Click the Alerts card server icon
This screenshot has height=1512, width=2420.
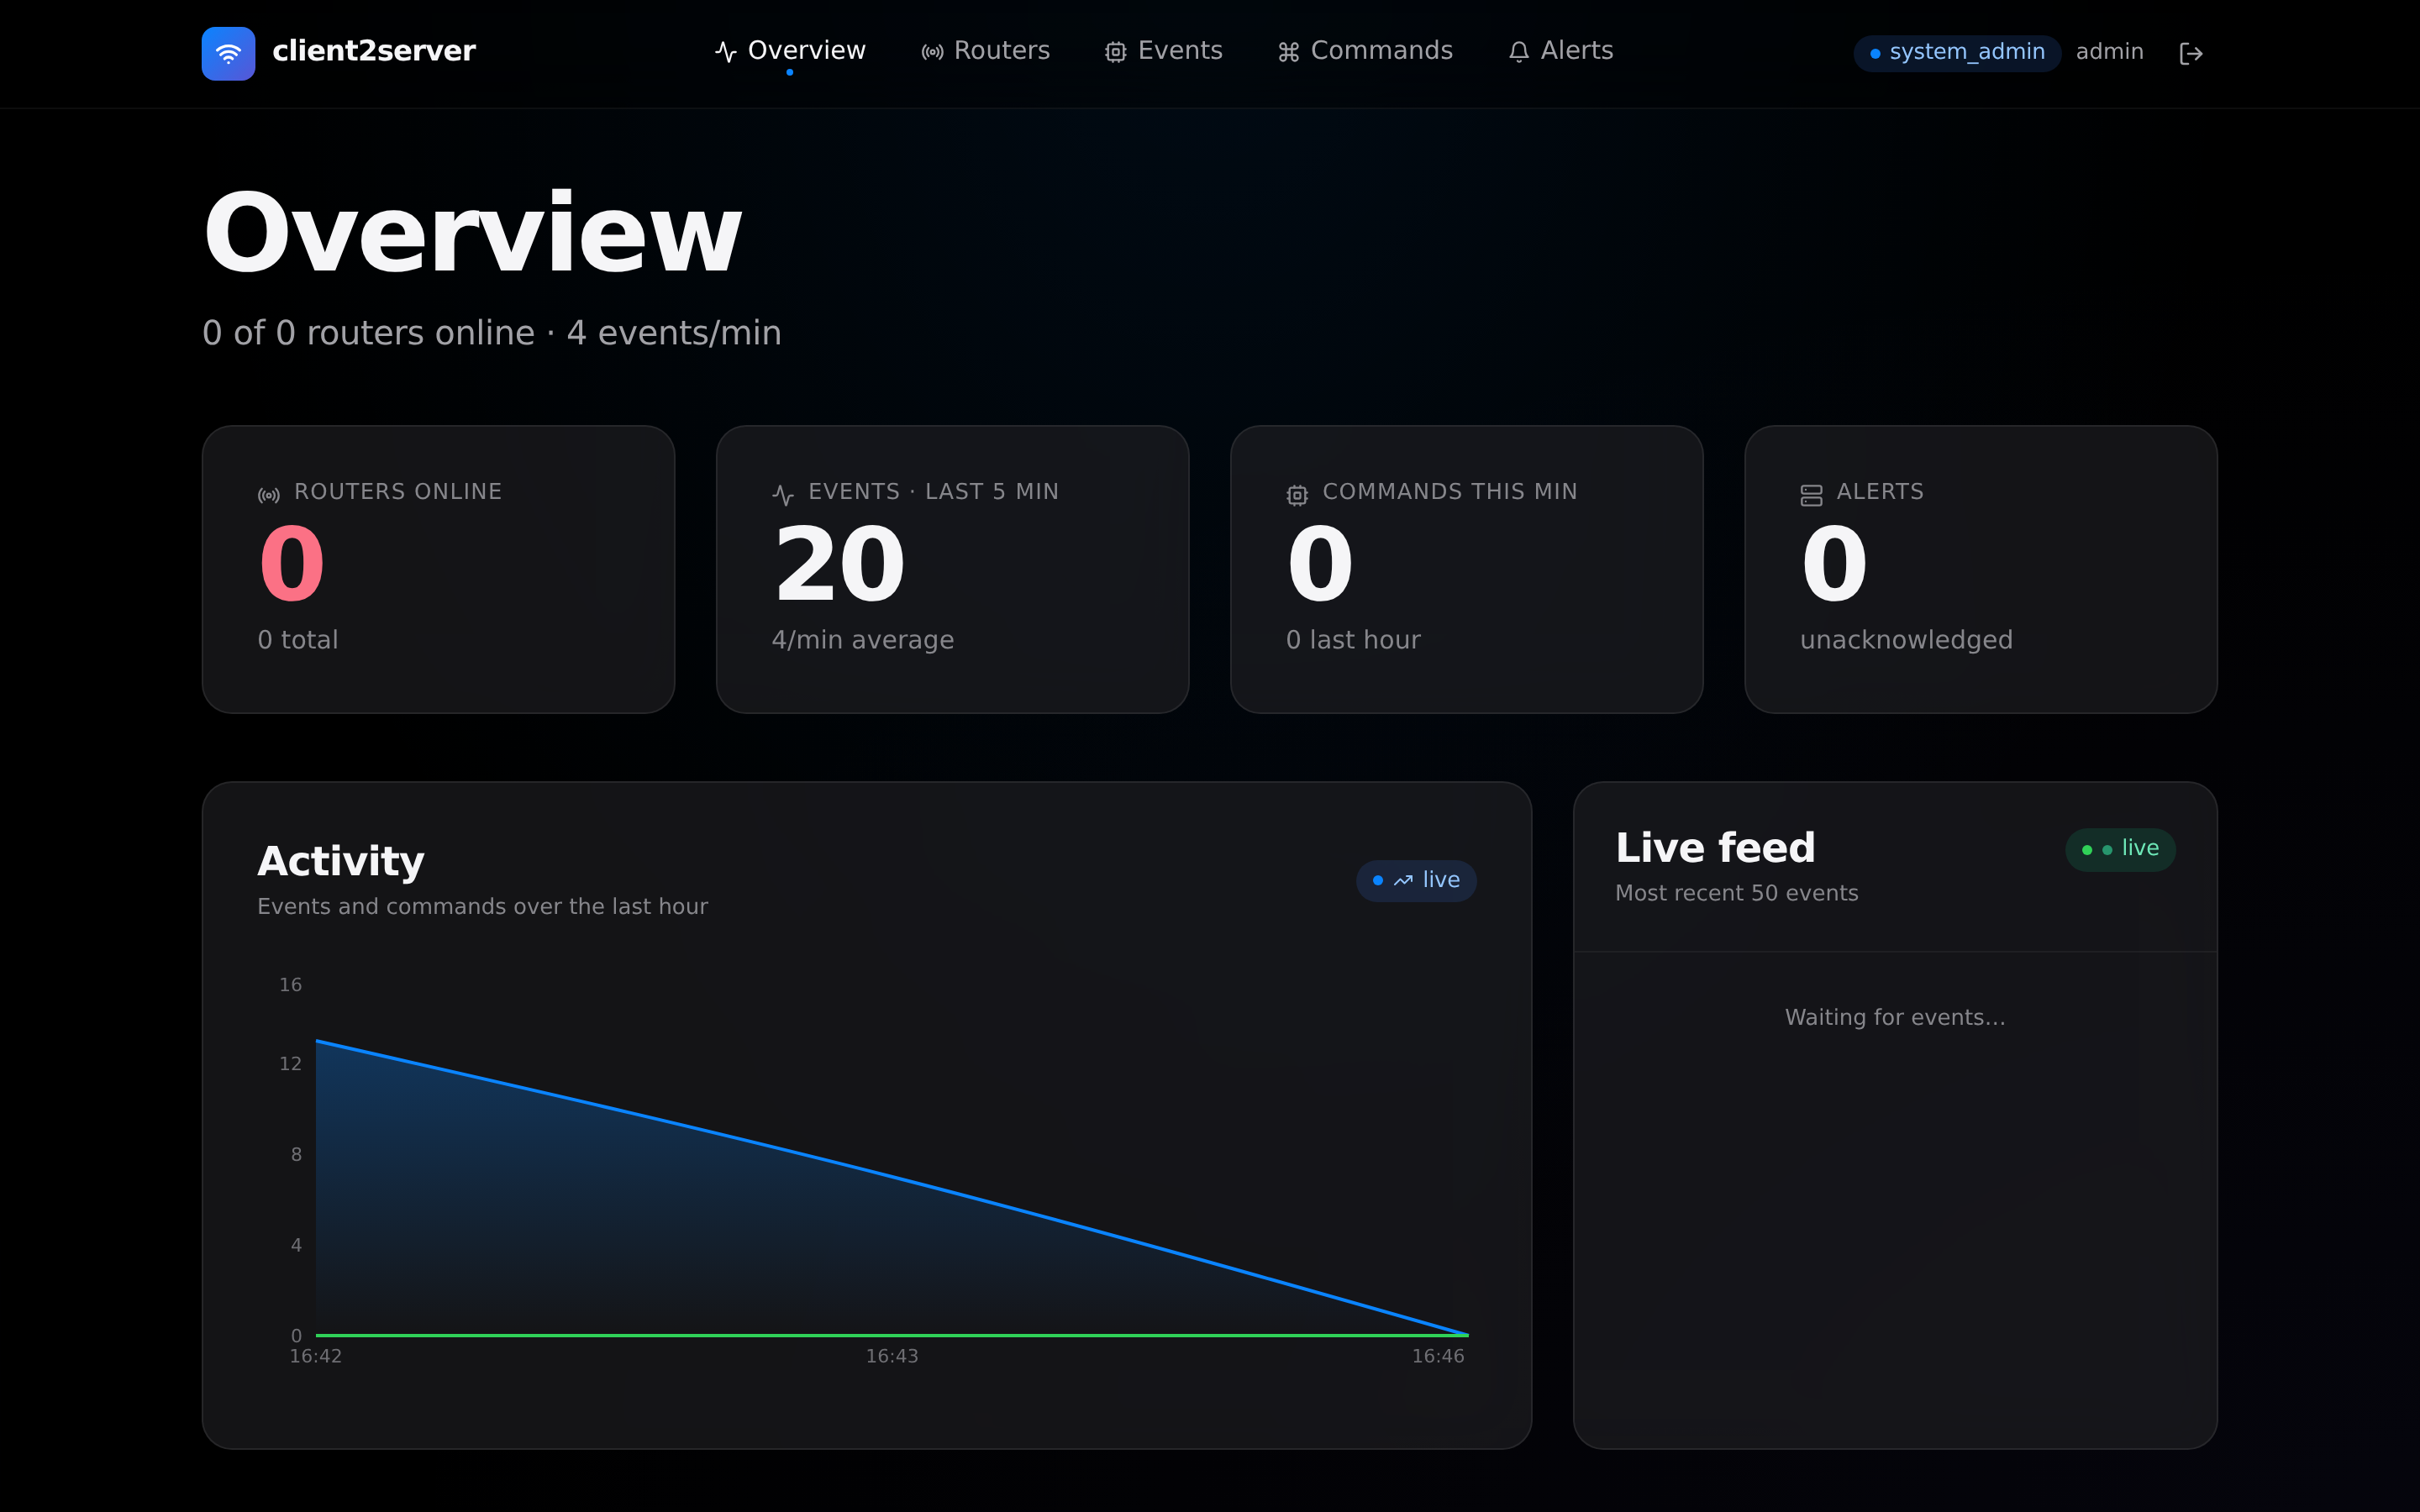point(1811,495)
